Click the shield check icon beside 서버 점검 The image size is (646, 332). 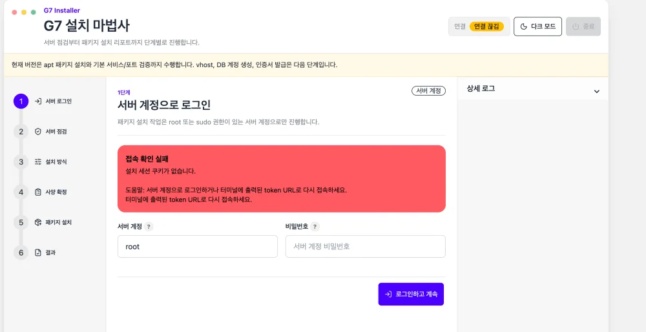(x=38, y=131)
